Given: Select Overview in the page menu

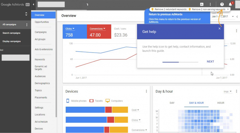Looking at the screenshot, I should click(43, 15).
